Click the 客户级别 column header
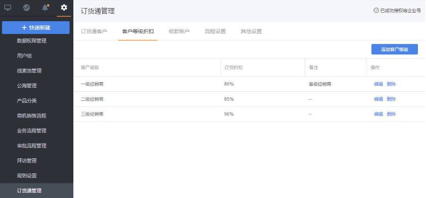Viewport: 426px width, 198px height. 89,68
